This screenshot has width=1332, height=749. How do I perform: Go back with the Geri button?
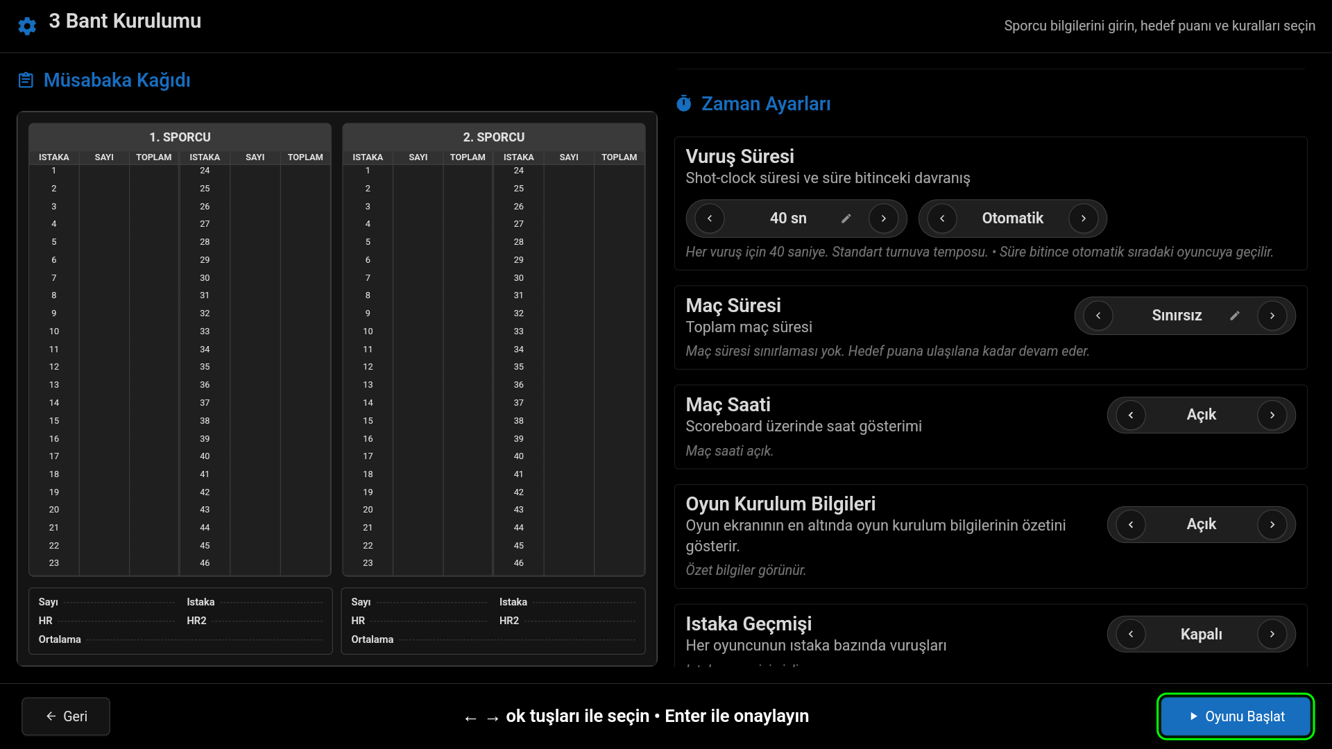pos(66,716)
